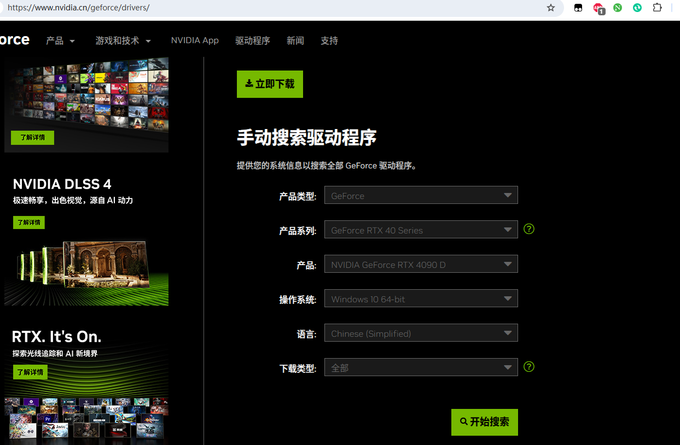Go to NVIDIA App in the nav bar

click(195, 40)
